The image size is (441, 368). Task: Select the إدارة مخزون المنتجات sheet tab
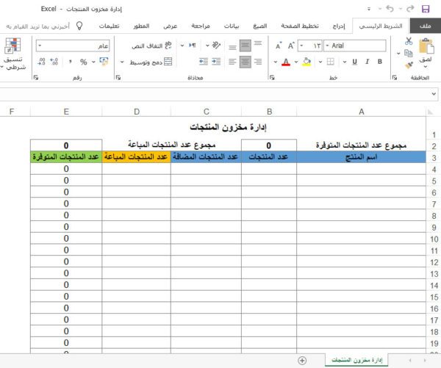coord(356,360)
